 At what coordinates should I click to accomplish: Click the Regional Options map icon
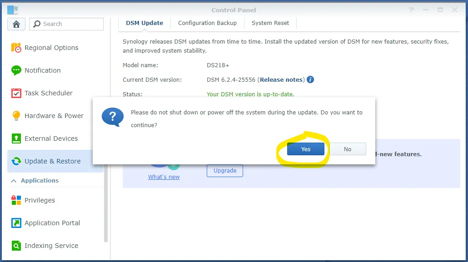pyautogui.click(x=16, y=48)
